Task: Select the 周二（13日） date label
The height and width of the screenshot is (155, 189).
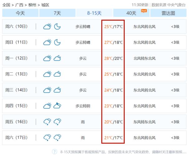Action: coord(17,74)
